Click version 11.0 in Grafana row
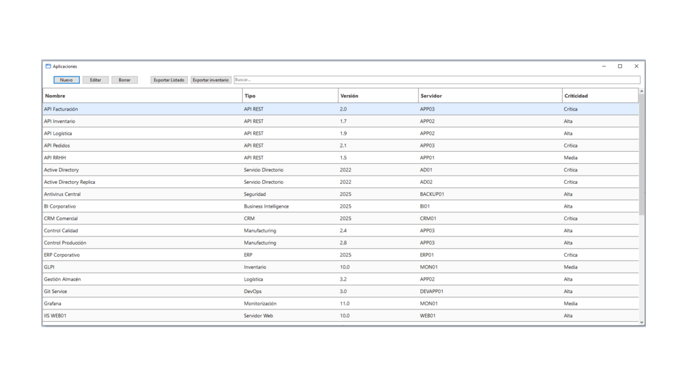Screen dimensions: 687x386 click(x=345, y=303)
